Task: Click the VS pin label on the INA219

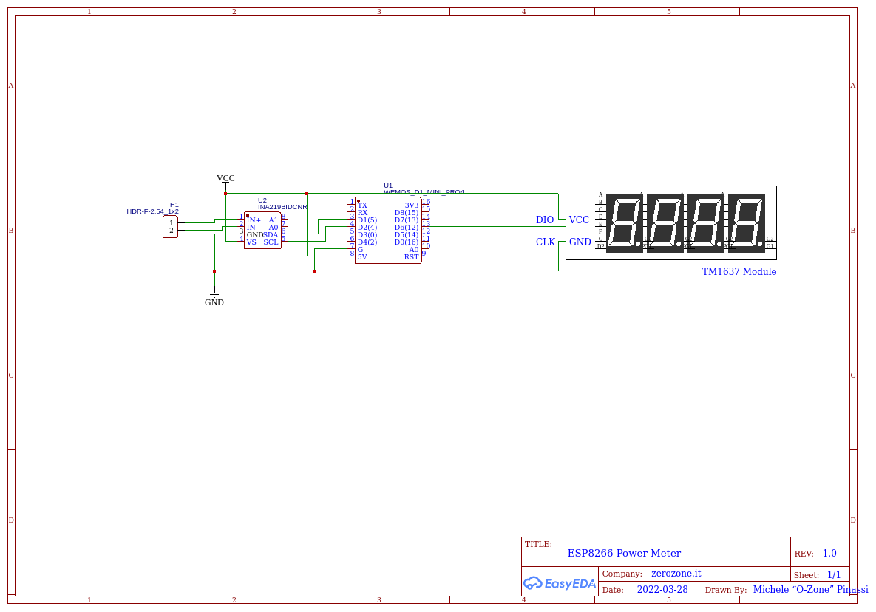Action: point(251,242)
